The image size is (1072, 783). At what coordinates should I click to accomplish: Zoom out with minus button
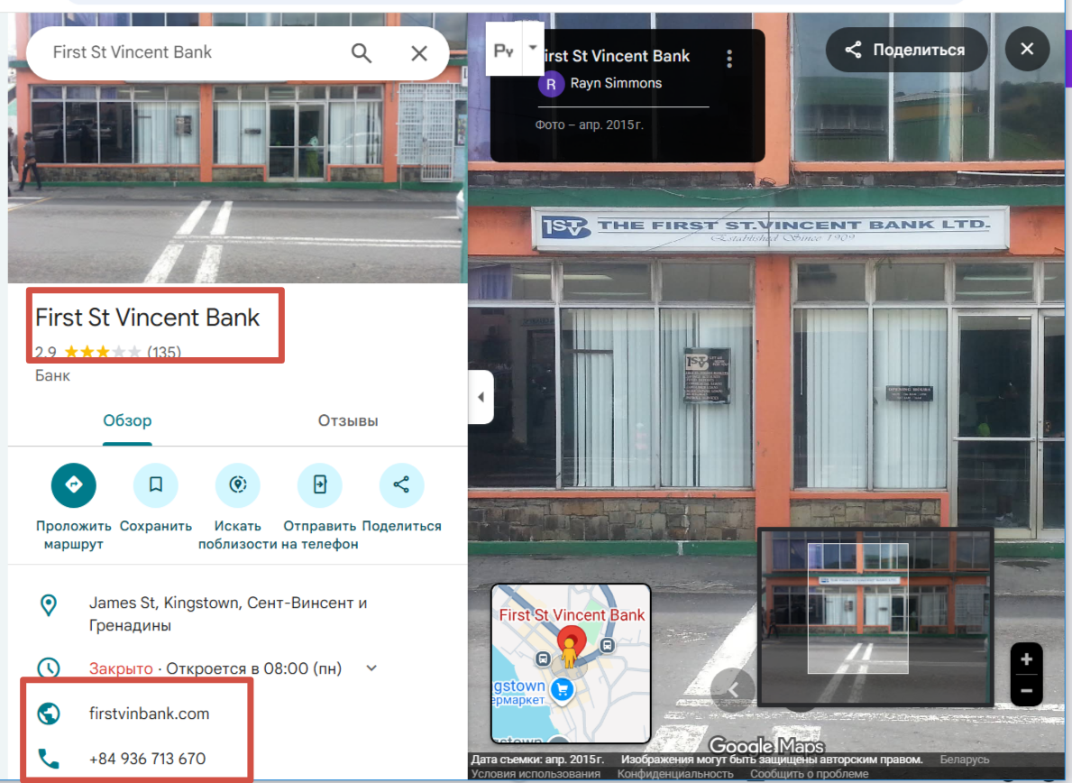pos(1026,692)
